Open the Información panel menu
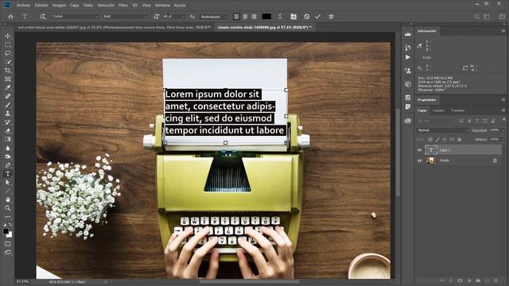 tap(503, 31)
